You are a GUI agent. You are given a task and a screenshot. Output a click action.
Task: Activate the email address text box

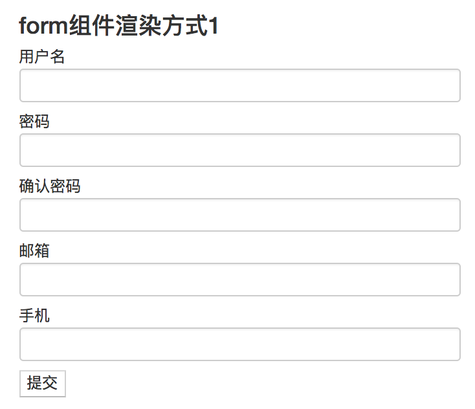(x=239, y=280)
